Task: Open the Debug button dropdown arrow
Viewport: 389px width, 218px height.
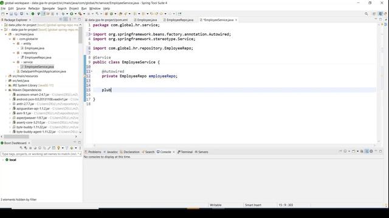Action: tap(67, 14)
